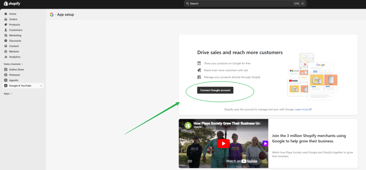The image size is (366, 170).
Task: Click Connect Google account button
Action: (x=215, y=90)
